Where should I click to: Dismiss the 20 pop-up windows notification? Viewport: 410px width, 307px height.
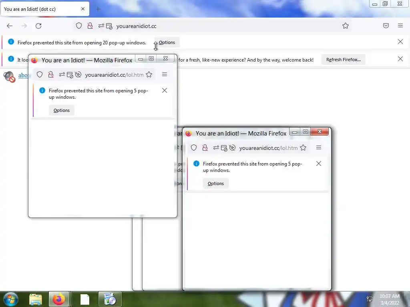click(400, 42)
